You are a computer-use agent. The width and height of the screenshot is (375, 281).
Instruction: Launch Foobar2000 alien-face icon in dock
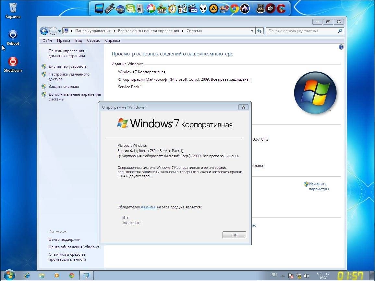click(x=203, y=9)
